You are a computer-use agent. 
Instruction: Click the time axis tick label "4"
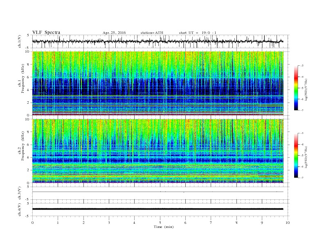point(135,223)
